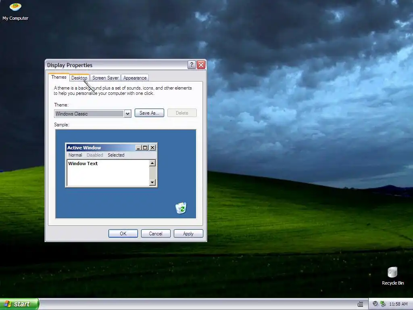Switch to the Desktop tab

coord(79,78)
